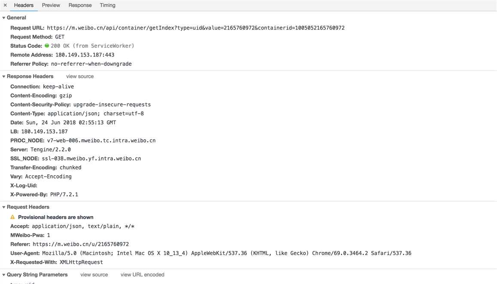Click the green status code indicator
This screenshot has width=497, height=284.
[x=47, y=46]
